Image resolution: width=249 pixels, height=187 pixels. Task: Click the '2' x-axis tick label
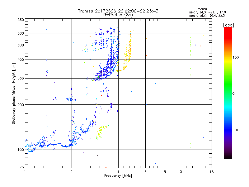click(72, 172)
